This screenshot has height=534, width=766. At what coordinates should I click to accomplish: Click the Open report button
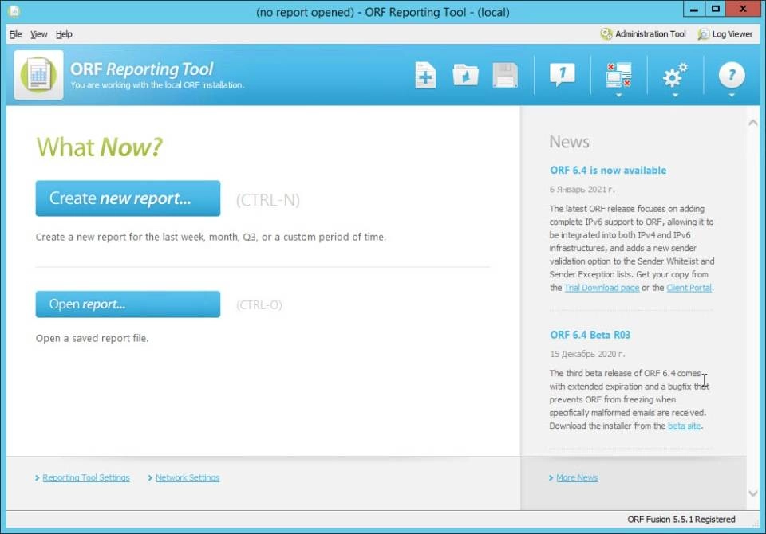[128, 304]
